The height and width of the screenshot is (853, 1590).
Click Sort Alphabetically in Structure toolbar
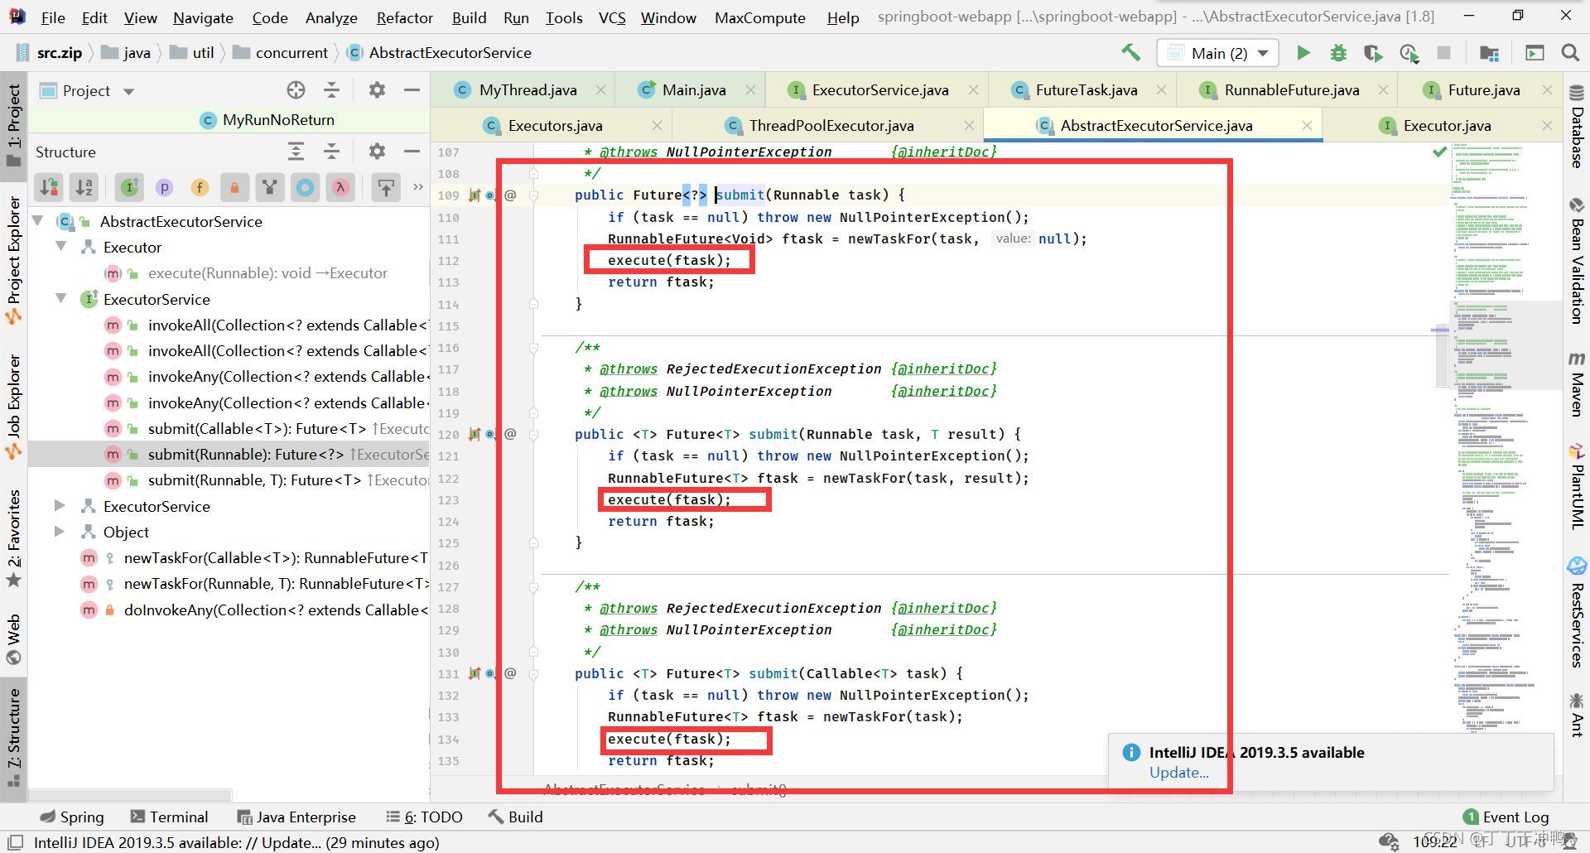(84, 188)
